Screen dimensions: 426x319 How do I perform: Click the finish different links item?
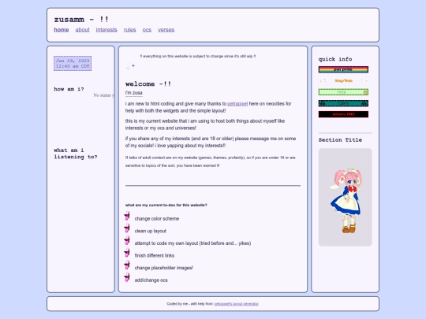(155, 255)
